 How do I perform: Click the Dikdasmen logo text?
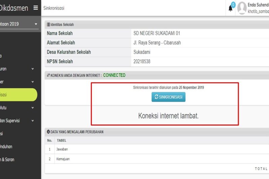click(14, 8)
